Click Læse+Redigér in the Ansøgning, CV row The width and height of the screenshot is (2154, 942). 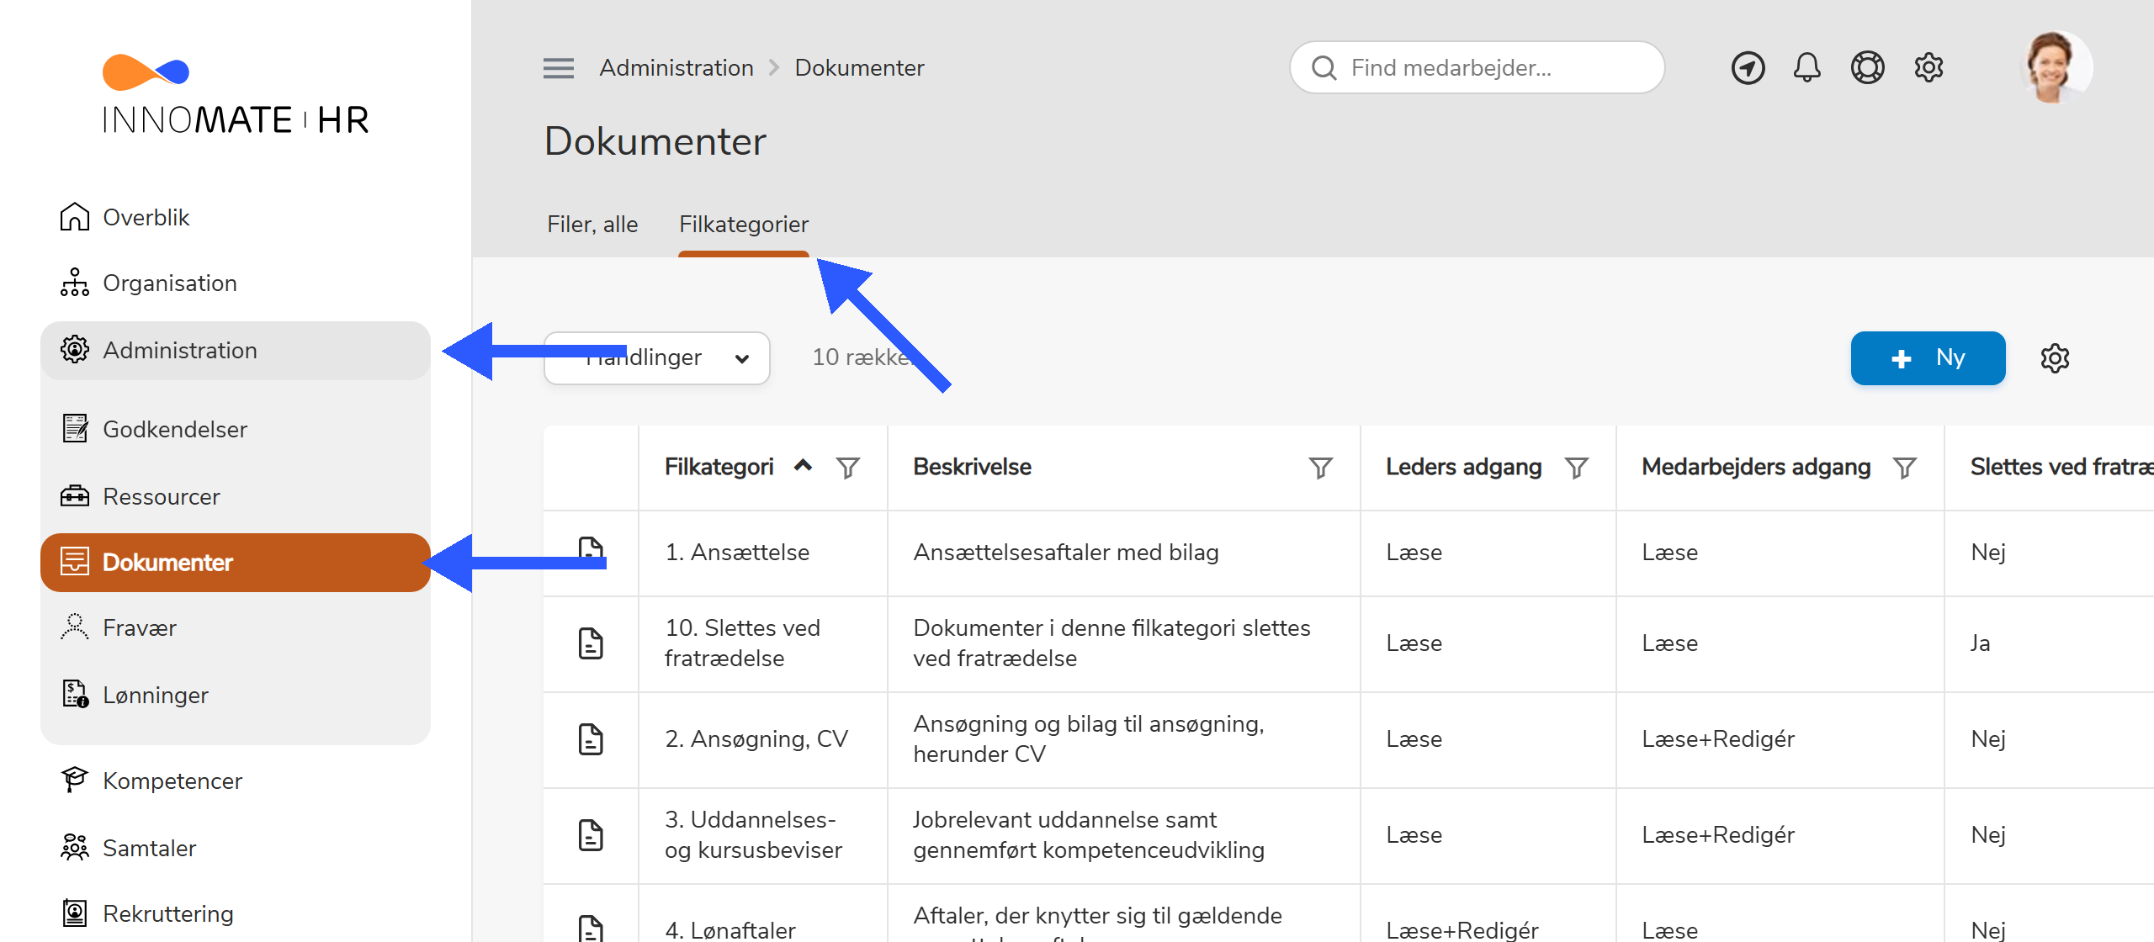[1718, 739]
